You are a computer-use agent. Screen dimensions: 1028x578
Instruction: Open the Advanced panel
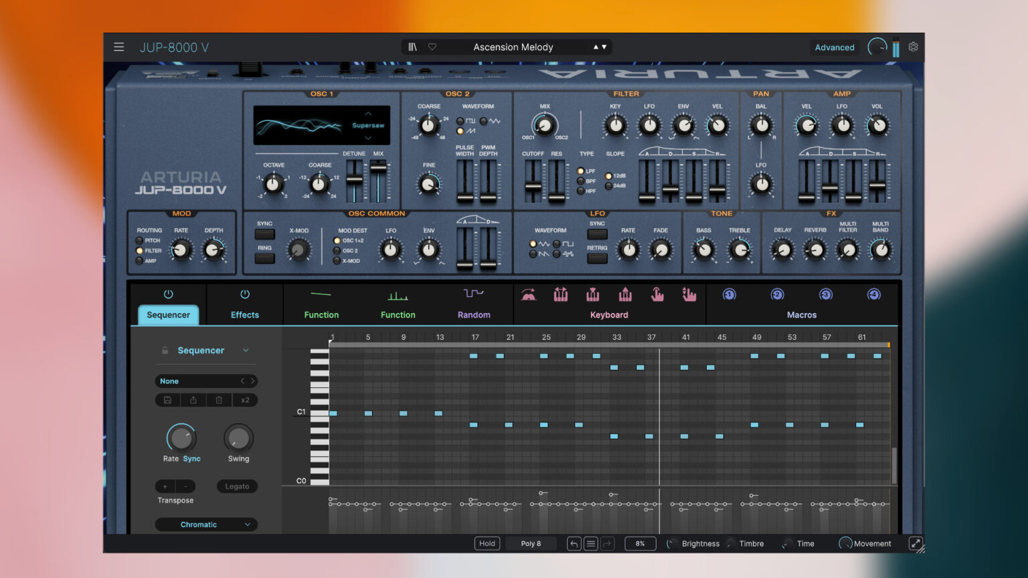834,47
